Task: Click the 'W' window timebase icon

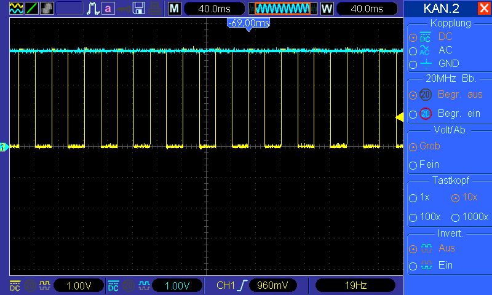Action: click(x=327, y=9)
